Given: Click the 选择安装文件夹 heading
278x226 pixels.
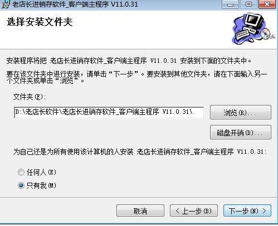Looking at the screenshot, I should tap(40, 22).
